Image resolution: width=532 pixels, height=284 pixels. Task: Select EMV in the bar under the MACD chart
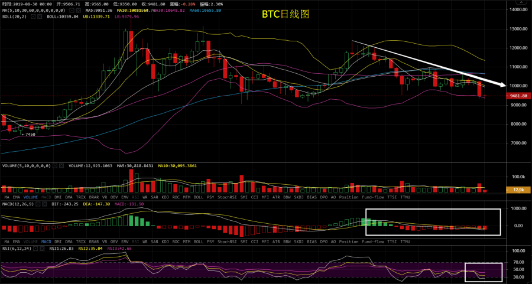(x=125, y=241)
